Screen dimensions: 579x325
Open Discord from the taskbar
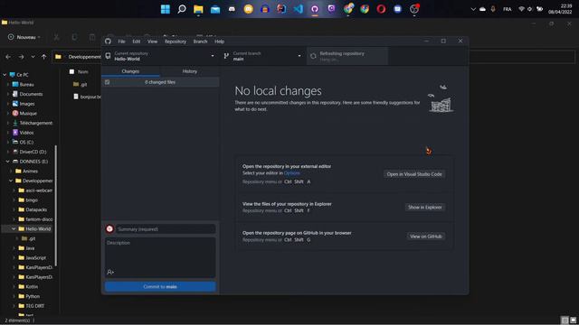pos(232,9)
